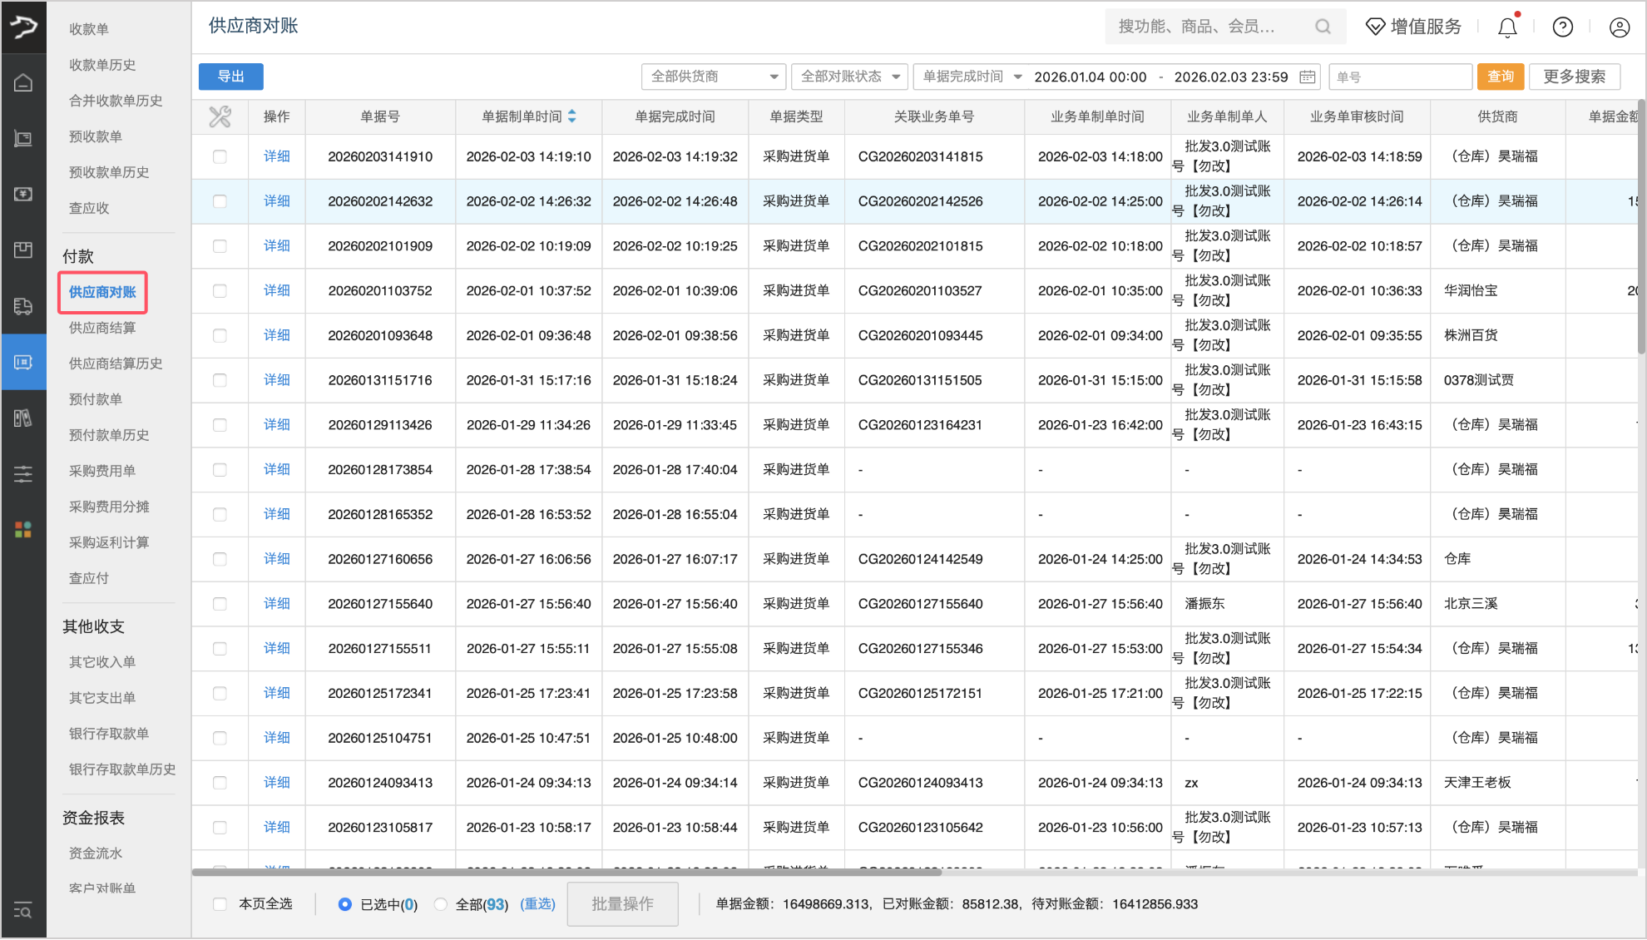Expand the 全部对账状态 dropdown
The image size is (1647, 940).
(849, 77)
